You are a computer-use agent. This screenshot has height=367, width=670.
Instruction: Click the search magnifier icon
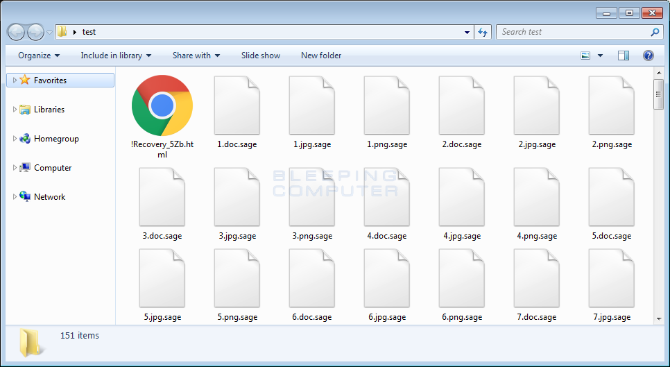click(x=655, y=32)
